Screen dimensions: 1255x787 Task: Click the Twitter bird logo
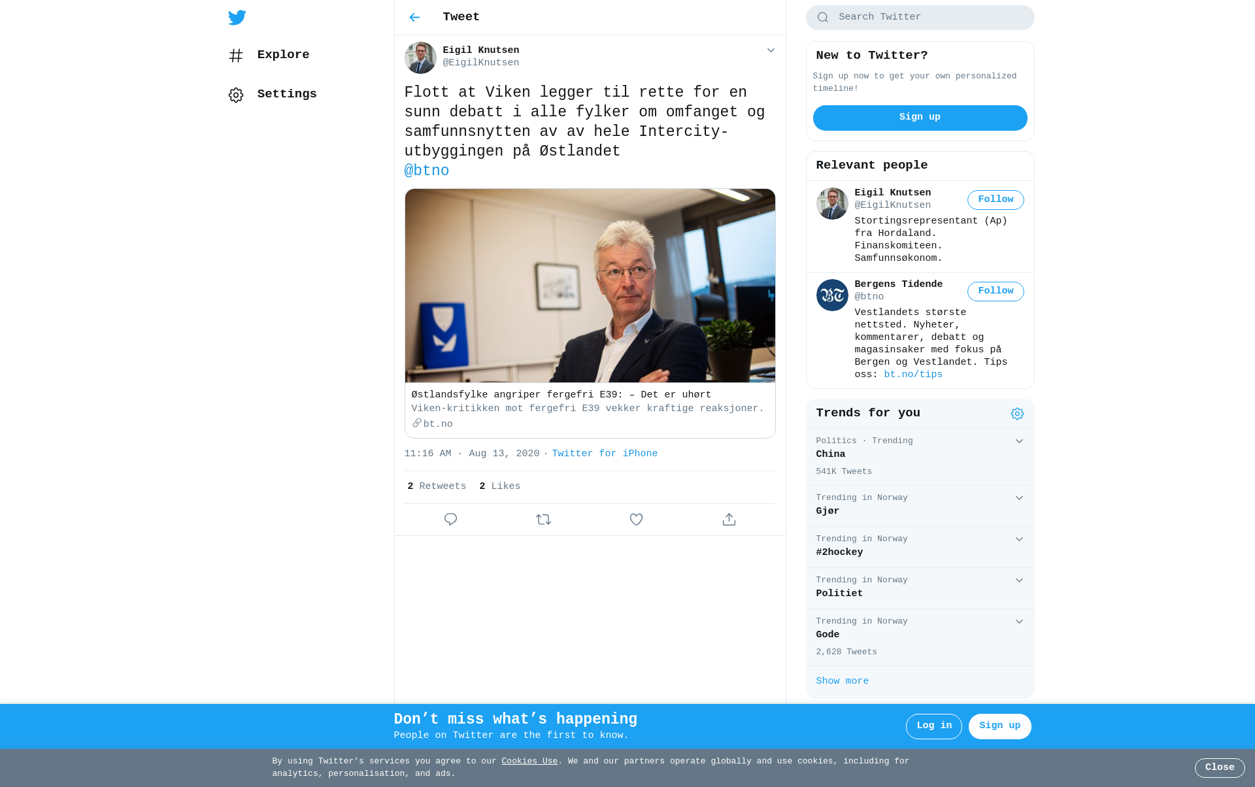[237, 18]
